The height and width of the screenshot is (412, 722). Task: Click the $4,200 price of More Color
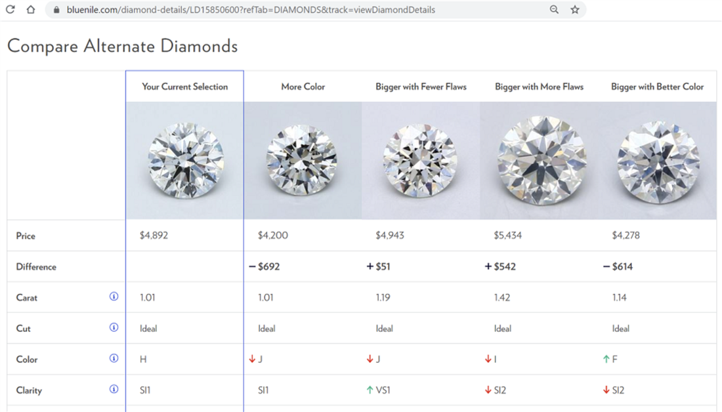pyautogui.click(x=273, y=235)
